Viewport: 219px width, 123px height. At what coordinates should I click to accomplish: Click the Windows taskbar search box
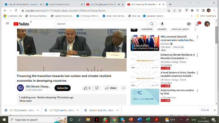[x=38, y=120]
